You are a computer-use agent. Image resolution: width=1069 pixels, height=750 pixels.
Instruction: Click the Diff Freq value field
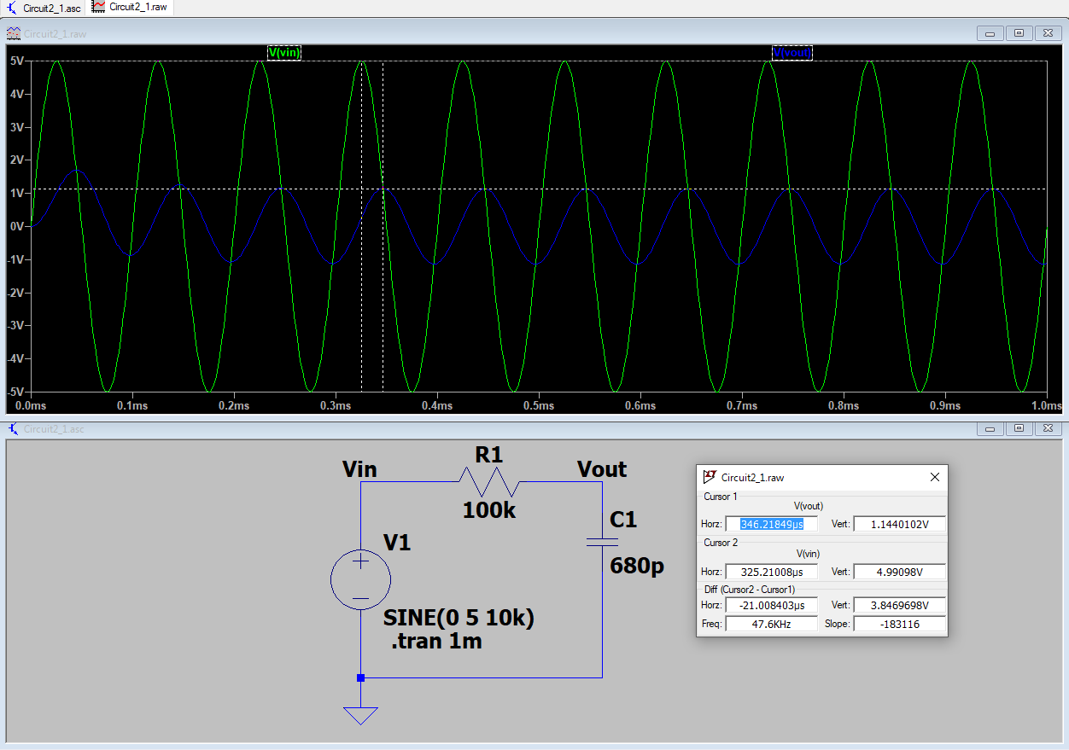point(770,624)
